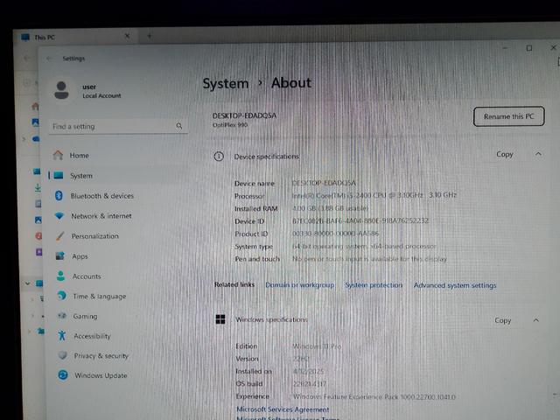
Task: Open the Microsoft Services Agreement link
Action: click(x=283, y=409)
